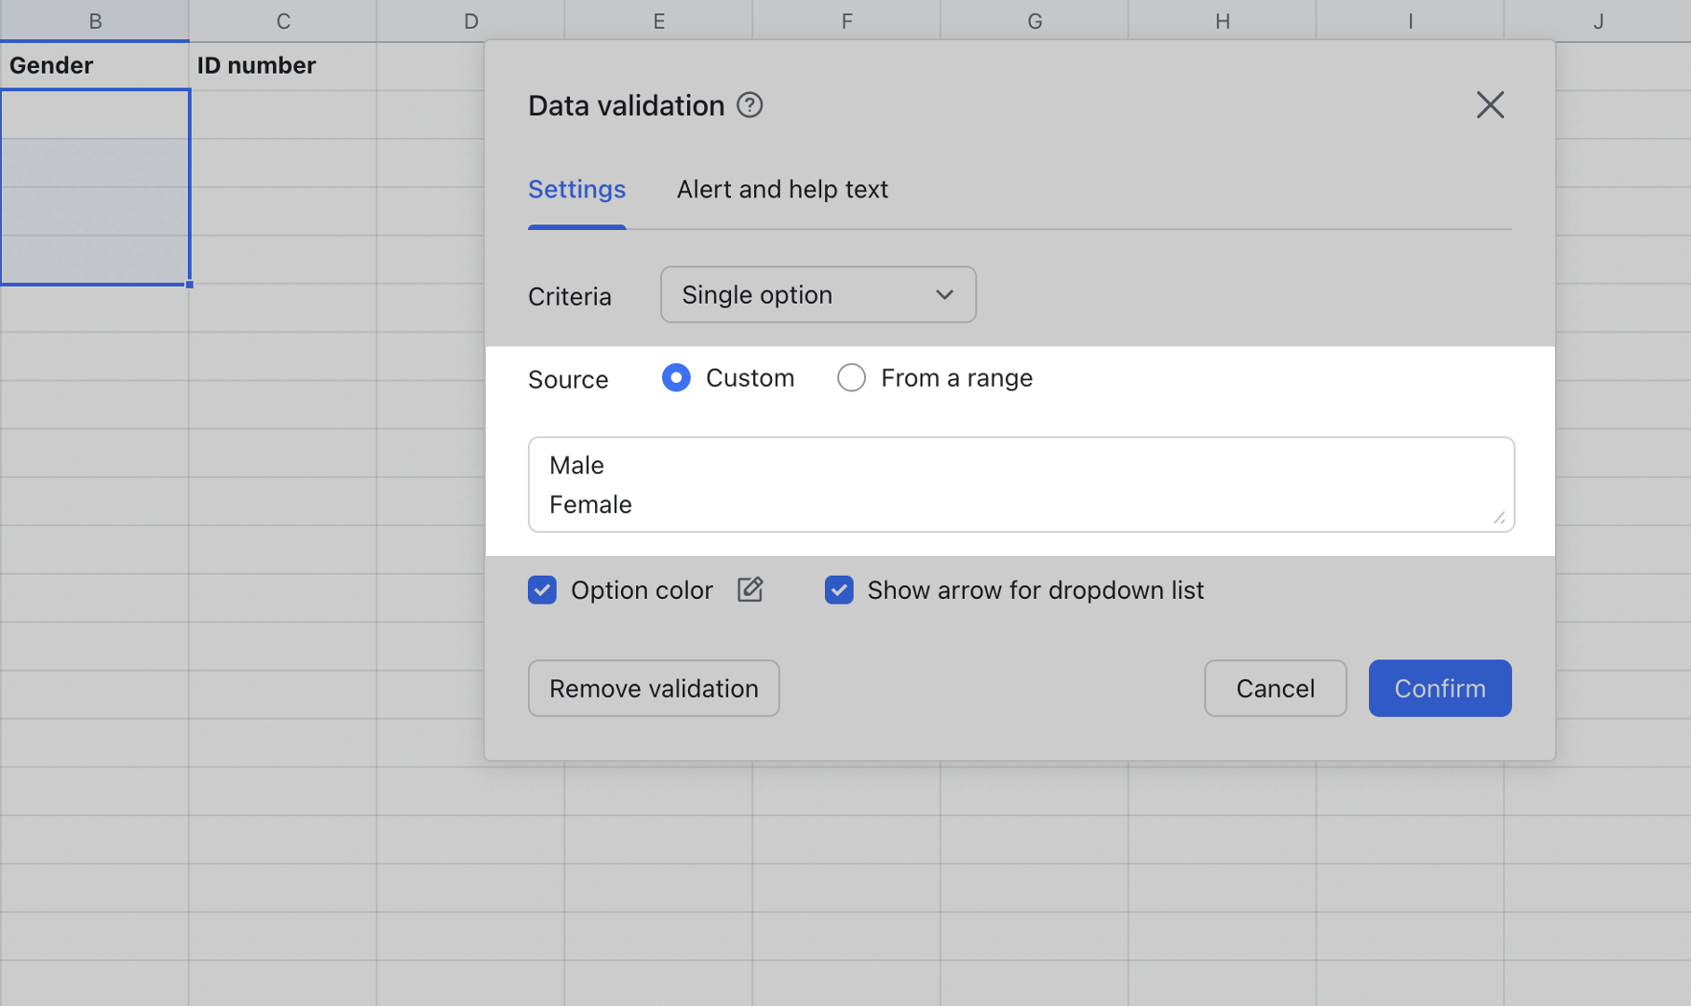Uncheck the Option color checkbox
The height and width of the screenshot is (1006, 1691).
click(x=542, y=590)
